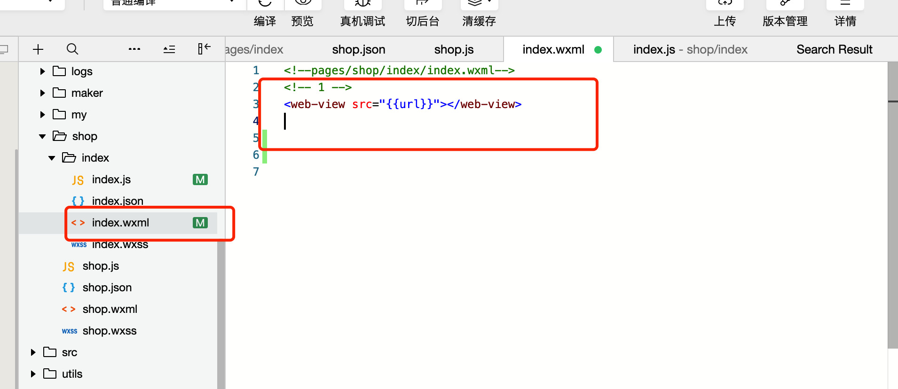
Task: Open index.js under shop/index folder
Action: 111,179
